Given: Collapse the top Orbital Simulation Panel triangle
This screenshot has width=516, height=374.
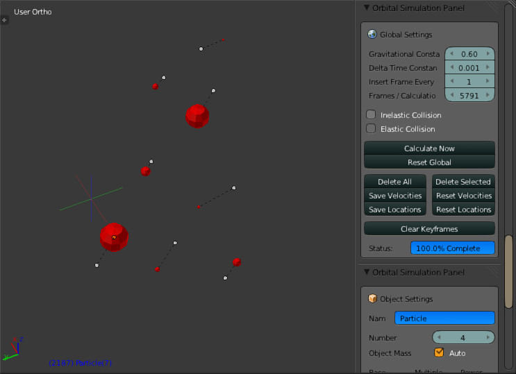Looking at the screenshot, I should 367,8.
